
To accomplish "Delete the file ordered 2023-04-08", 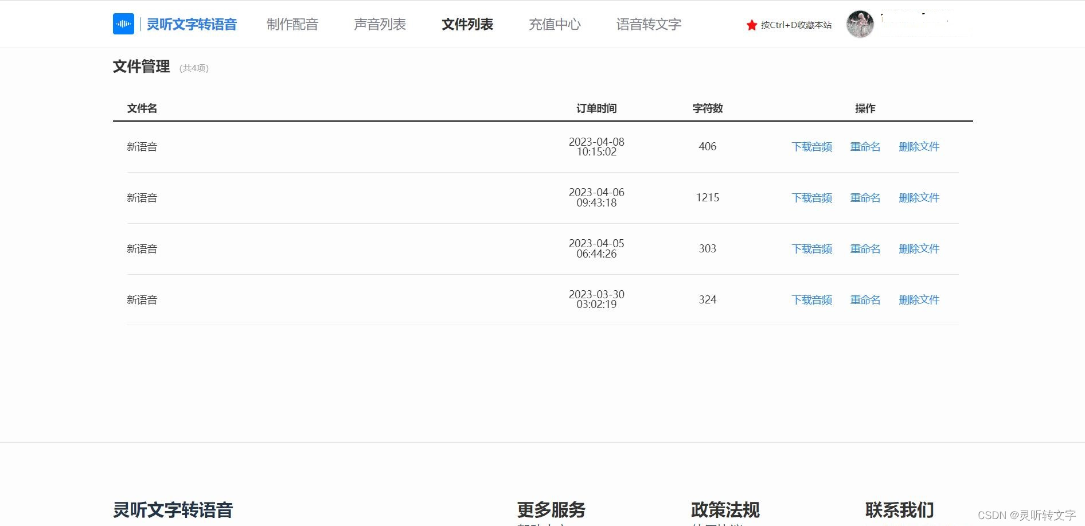I will coord(919,147).
